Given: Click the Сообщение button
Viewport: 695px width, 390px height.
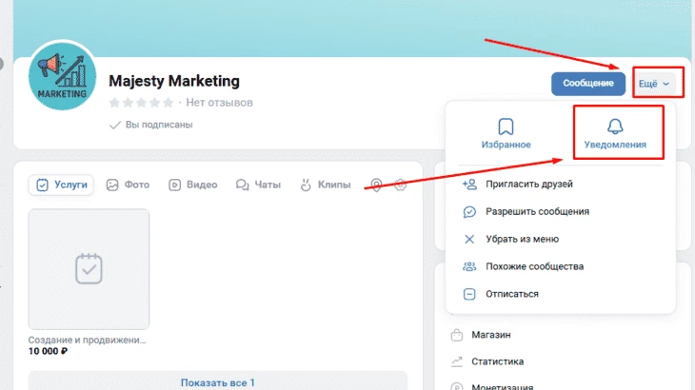Looking at the screenshot, I should click(588, 83).
